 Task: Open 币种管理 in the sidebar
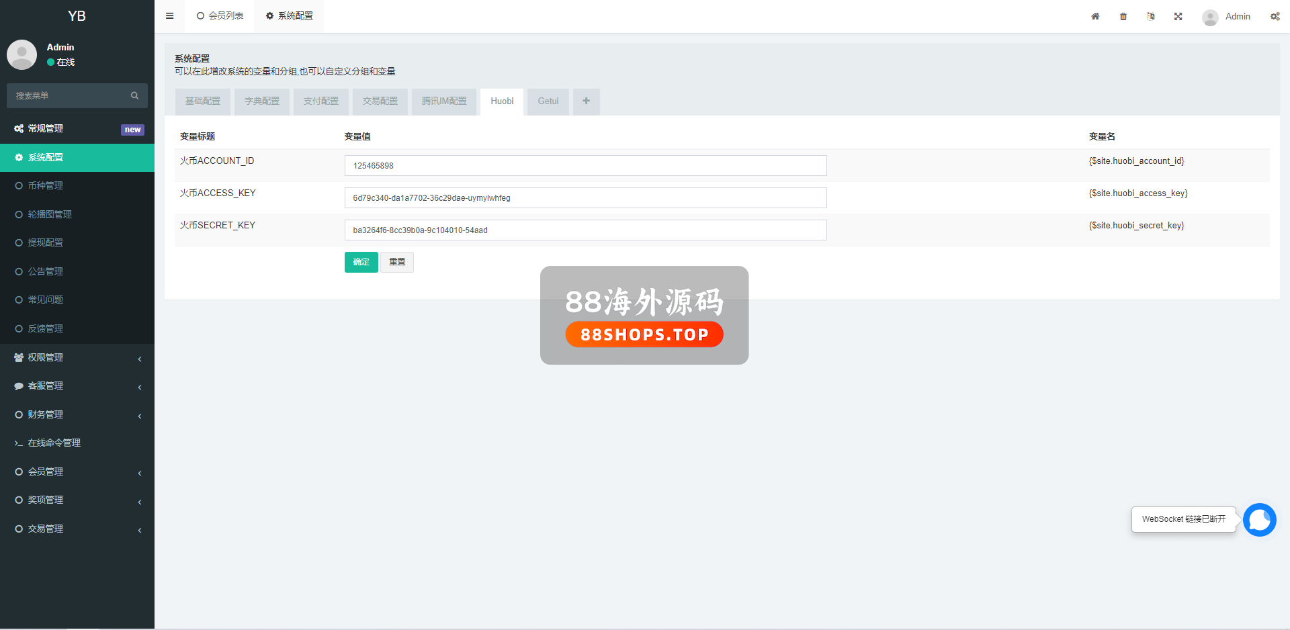[46, 185]
